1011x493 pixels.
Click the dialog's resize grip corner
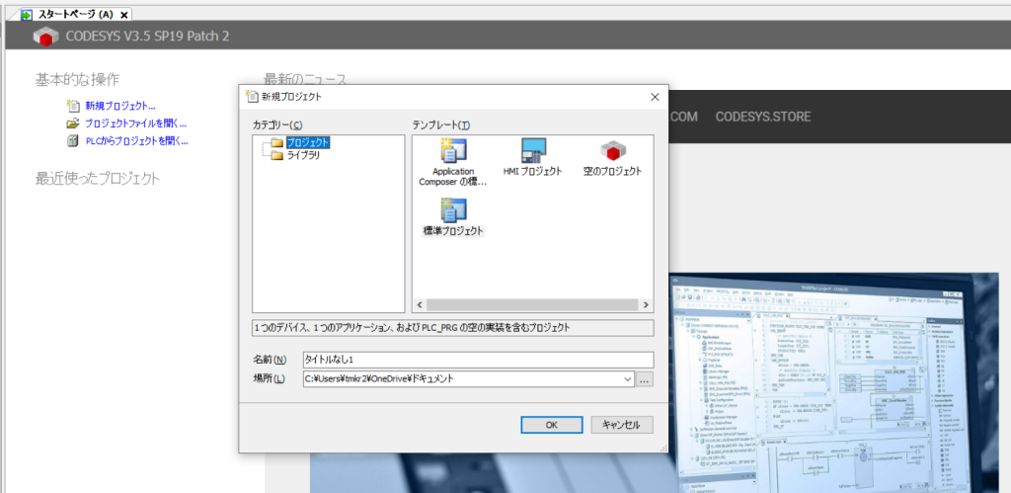[x=663, y=448]
